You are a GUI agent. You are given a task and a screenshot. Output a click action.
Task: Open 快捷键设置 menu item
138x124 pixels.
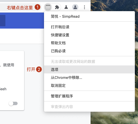[89, 35]
